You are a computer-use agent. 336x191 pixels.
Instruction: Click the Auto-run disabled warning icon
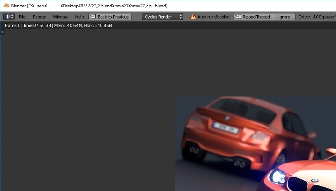point(193,16)
